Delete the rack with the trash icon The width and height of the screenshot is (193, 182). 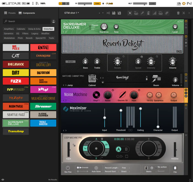point(178,13)
